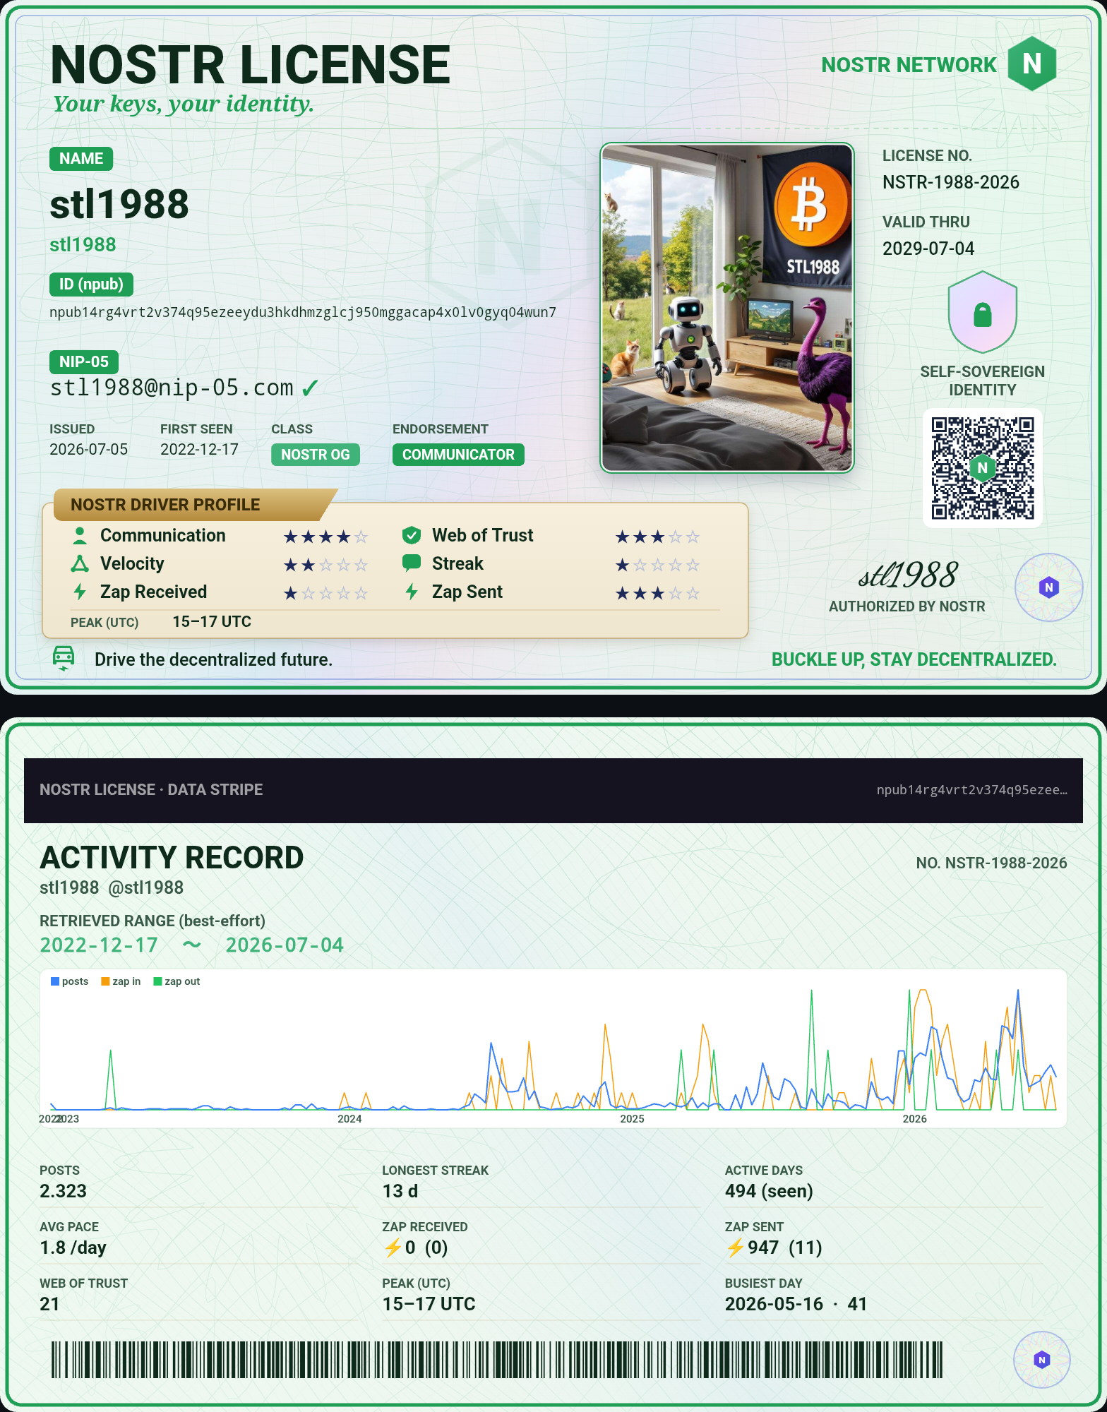This screenshot has width=1107, height=1412.
Task: Click the profile photo with Bitcoin flag
Action: pos(727,308)
